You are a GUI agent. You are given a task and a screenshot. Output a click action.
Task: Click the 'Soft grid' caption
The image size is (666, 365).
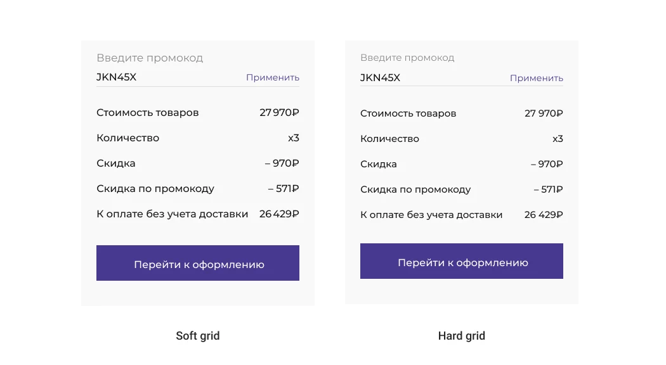point(198,336)
